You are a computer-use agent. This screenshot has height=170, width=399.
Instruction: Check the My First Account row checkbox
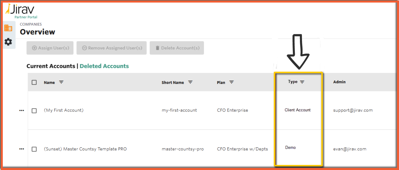pyautogui.click(x=34, y=111)
